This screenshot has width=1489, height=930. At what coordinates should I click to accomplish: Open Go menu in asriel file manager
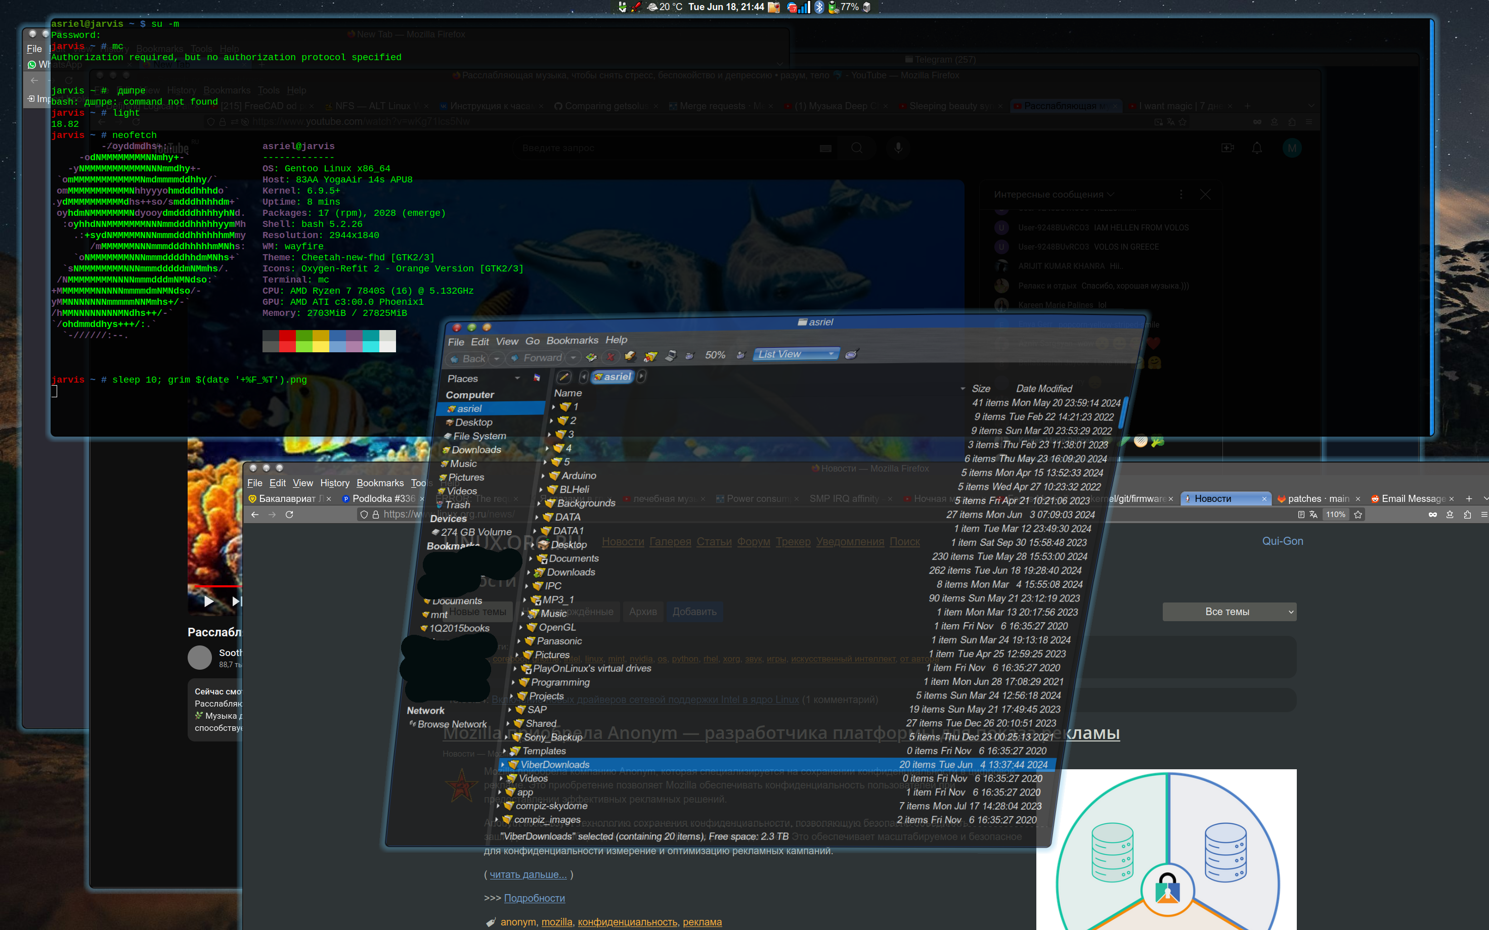(x=532, y=341)
